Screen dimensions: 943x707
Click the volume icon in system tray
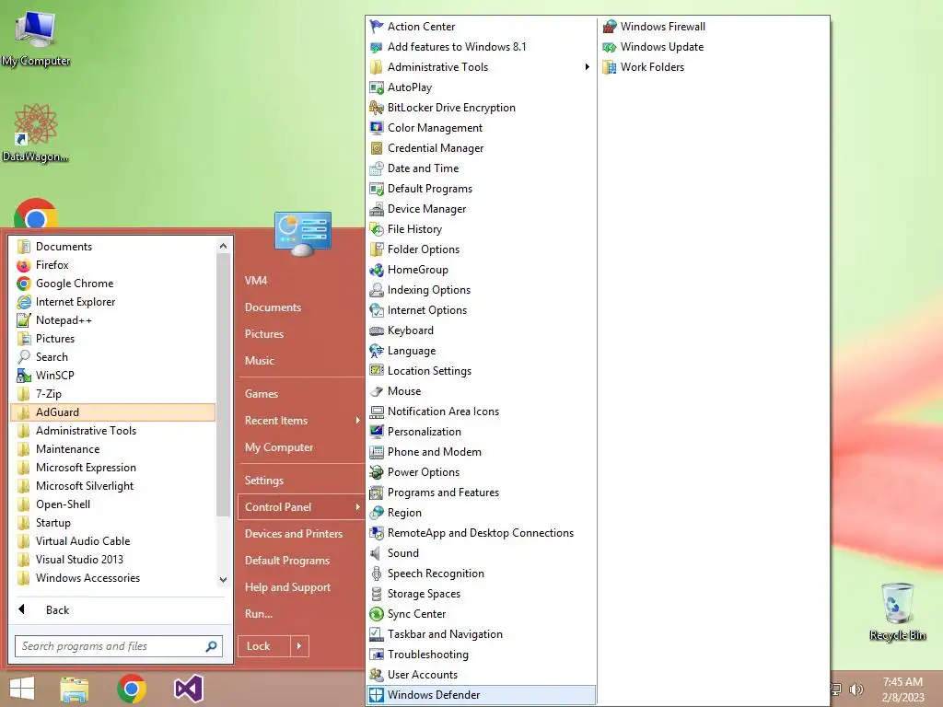856,690
